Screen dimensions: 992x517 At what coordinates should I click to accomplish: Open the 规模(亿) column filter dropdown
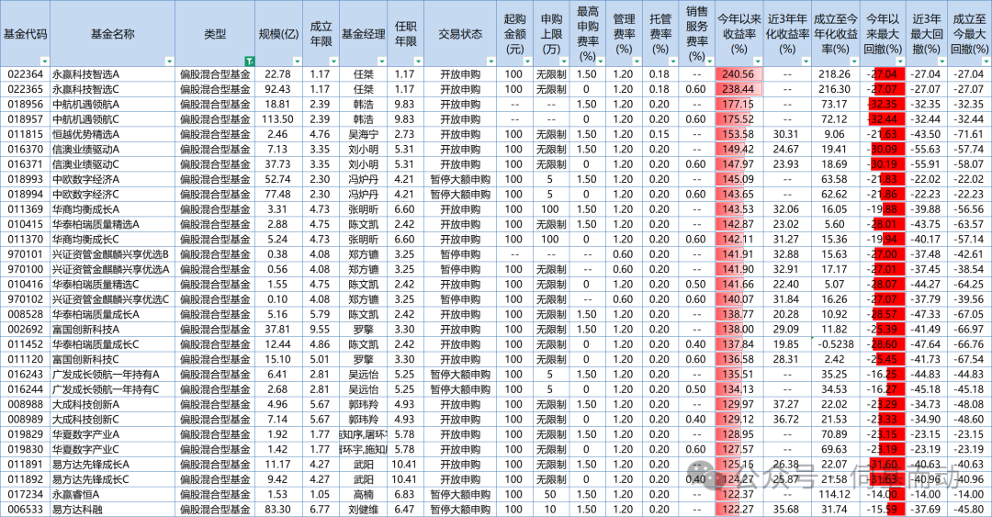(x=298, y=62)
